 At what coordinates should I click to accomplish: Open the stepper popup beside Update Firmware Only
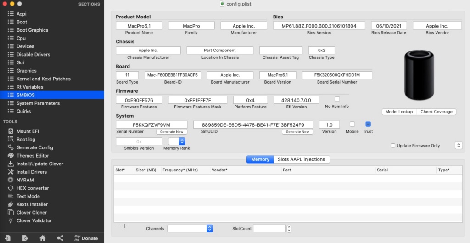click(x=459, y=145)
